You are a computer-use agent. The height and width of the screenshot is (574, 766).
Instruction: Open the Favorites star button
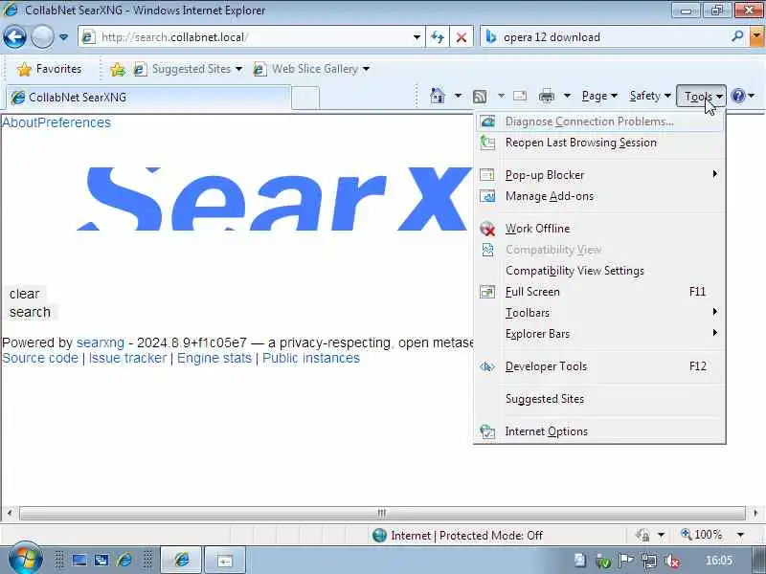coord(49,69)
